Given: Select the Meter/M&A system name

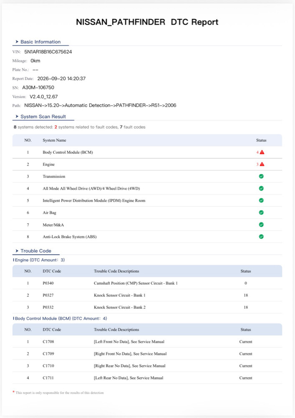Looking at the screenshot, I should 53,225.
